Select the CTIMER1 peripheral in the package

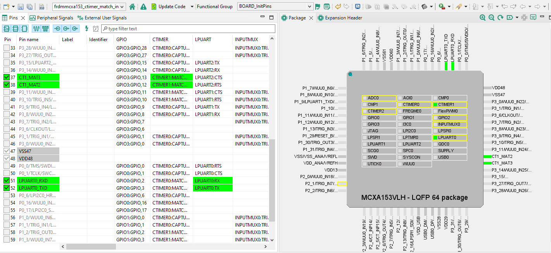[450, 104]
